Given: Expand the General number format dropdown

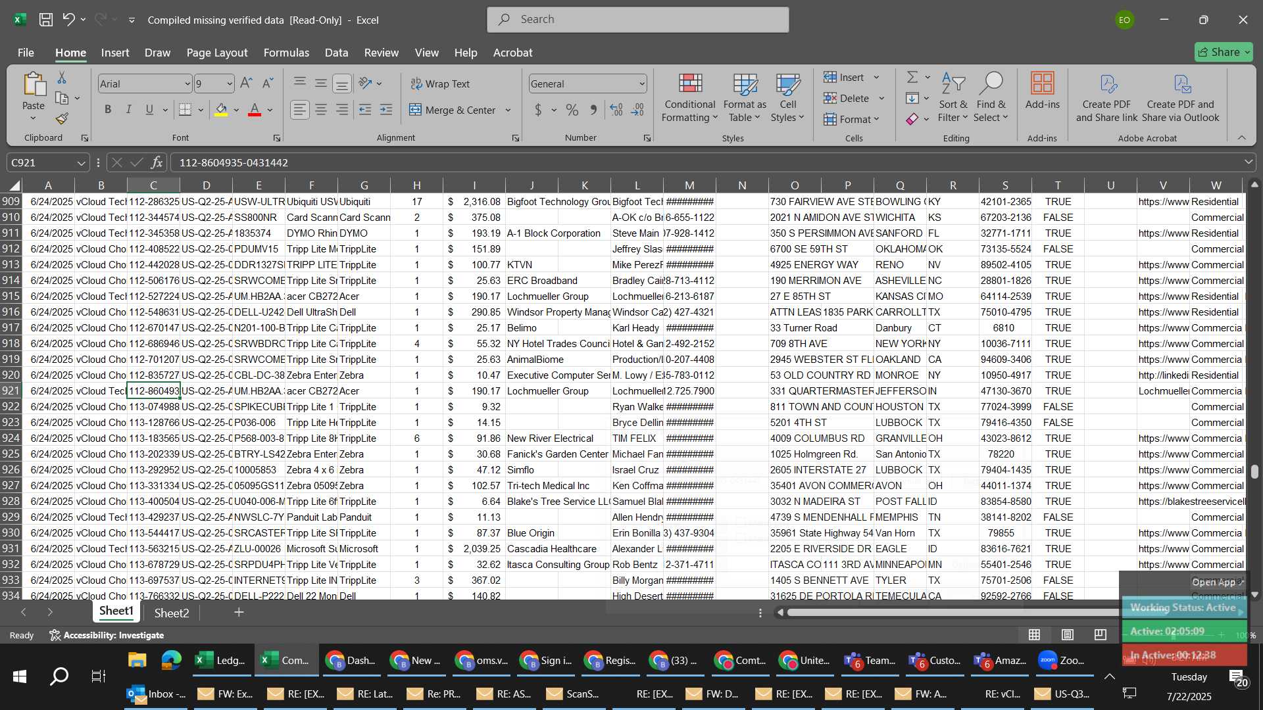Looking at the screenshot, I should click(x=641, y=84).
